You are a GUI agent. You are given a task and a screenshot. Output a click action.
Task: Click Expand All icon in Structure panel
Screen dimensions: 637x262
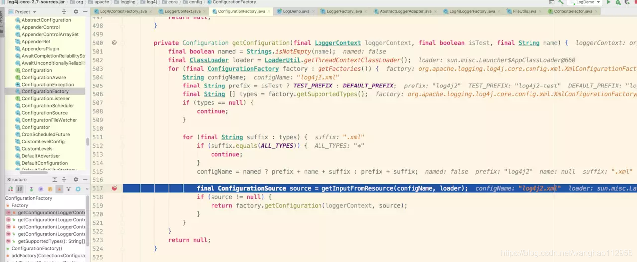pos(55,179)
